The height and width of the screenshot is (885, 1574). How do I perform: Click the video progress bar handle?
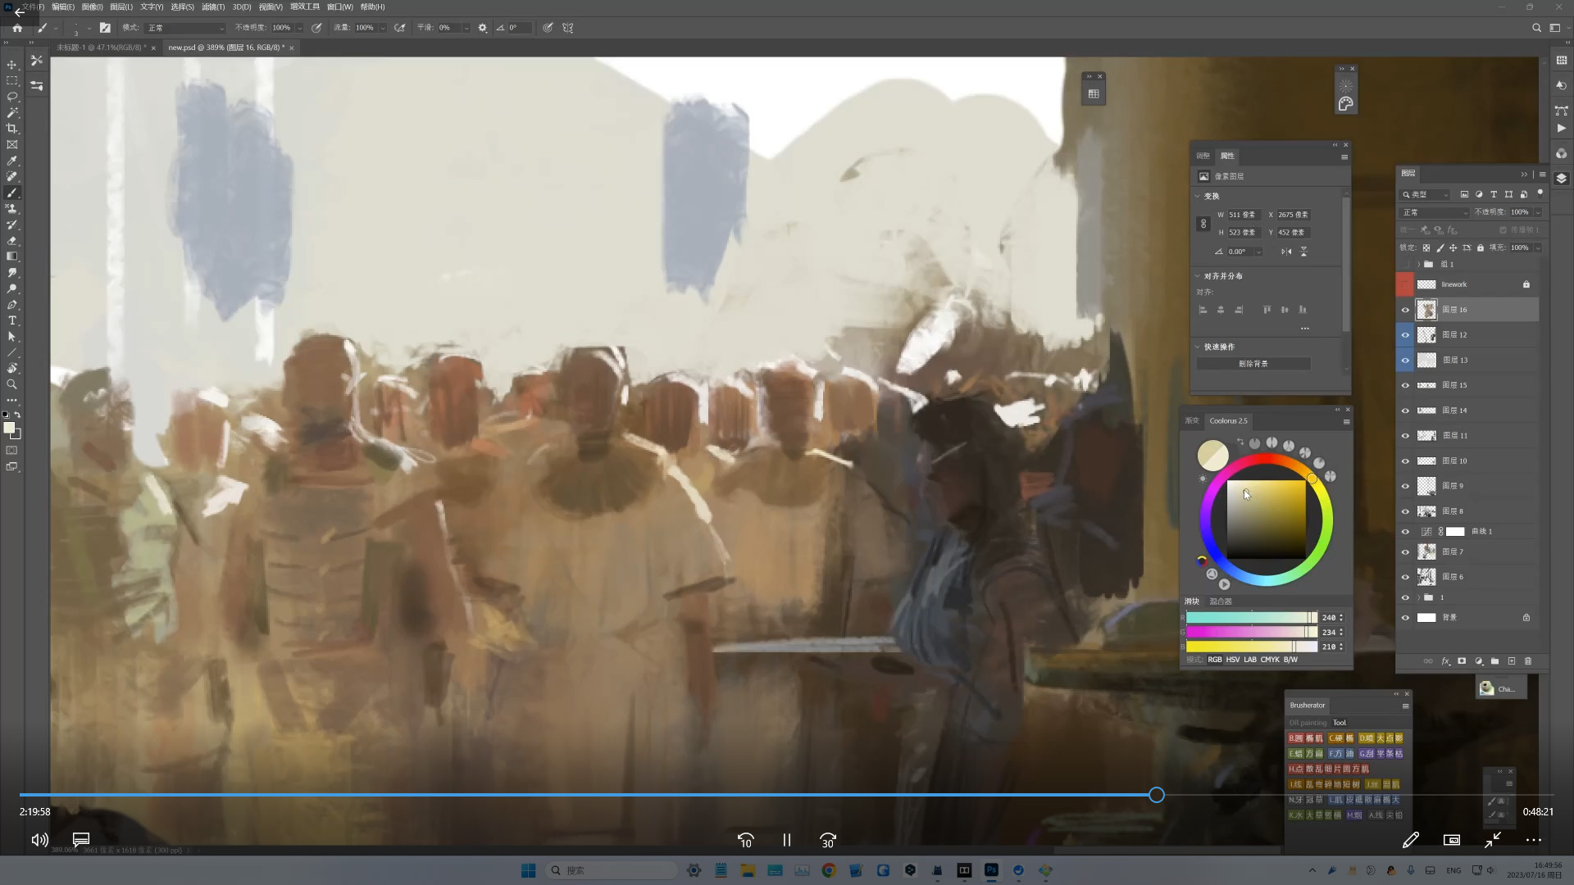(x=1157, y=795)
